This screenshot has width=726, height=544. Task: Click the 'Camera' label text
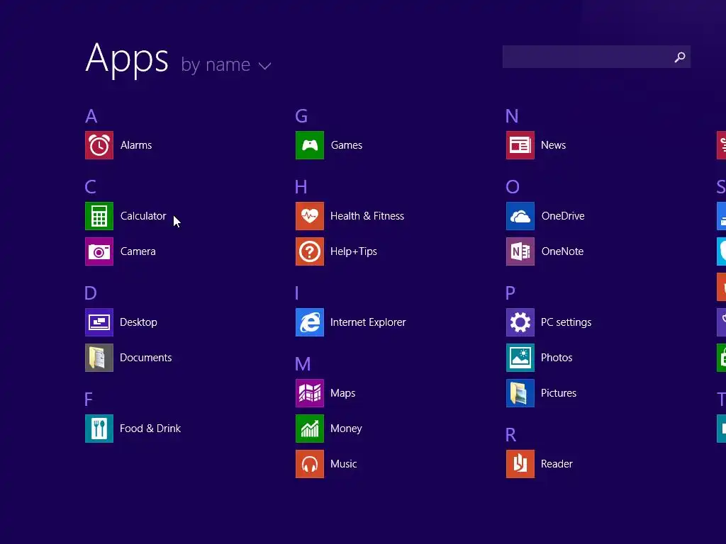pos(138,251)
